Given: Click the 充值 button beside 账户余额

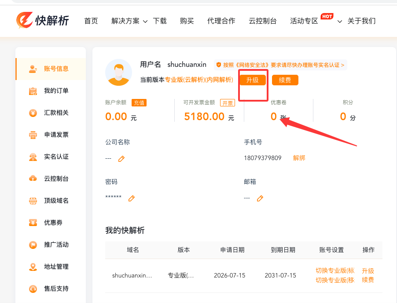Looking at the screenshot, I should point(139,103).
